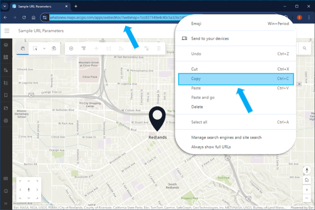
Task: Click the compass north button
Action: coord(307,170)
